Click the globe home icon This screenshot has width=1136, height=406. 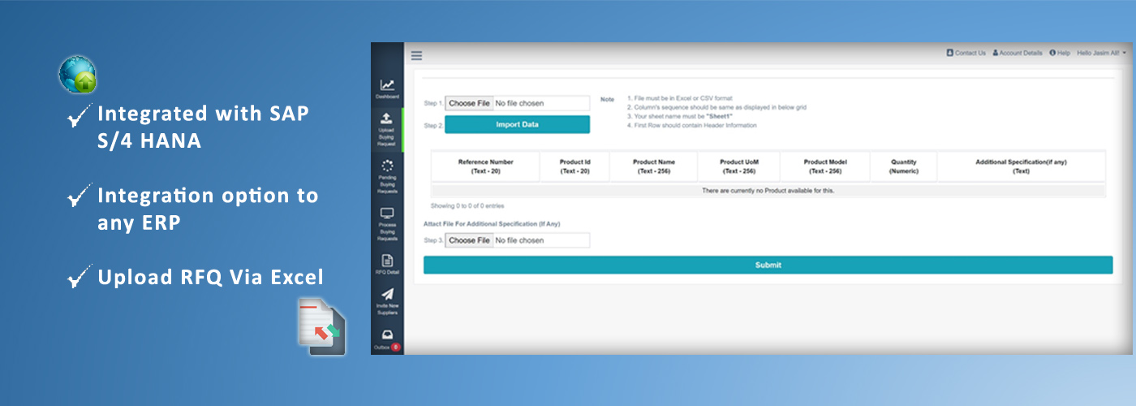pos(78,75)
